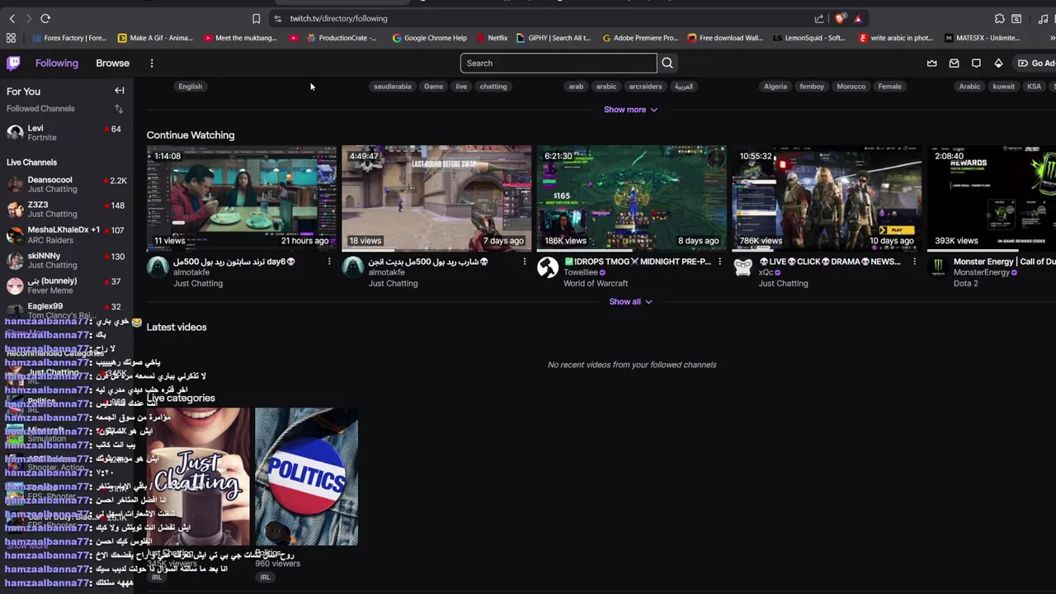Open the three-dot menu beside Browse

(152, 63)
